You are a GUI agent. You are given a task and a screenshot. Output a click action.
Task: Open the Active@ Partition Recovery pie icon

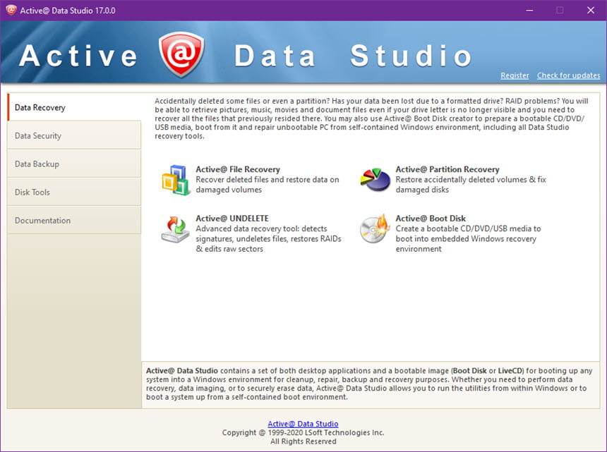[375, 179]
